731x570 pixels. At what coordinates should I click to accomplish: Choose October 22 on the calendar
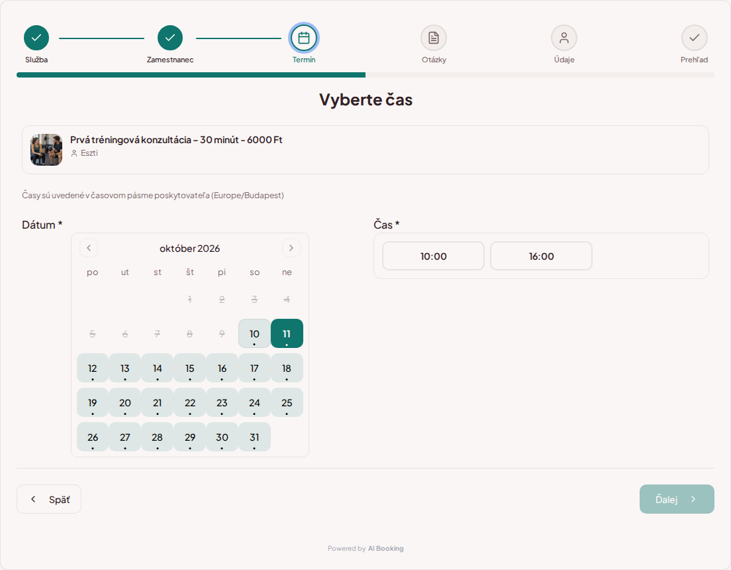190,402
